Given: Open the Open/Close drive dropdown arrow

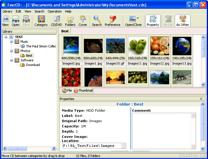Looking at the screenshot, I should [138, 18].
